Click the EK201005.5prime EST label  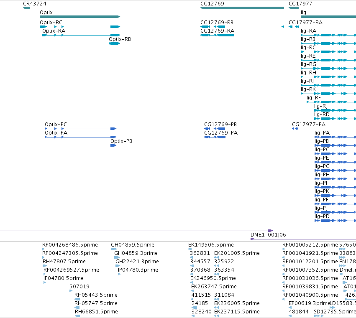(x=237, y=253)
